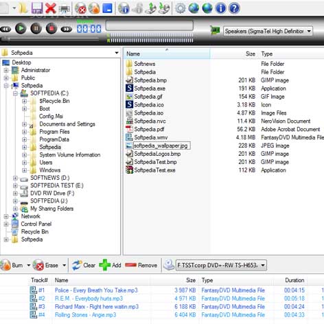This screenshot has width=324, height=324.
Task: Click the green plus Add button
Action: coord(110,266)
